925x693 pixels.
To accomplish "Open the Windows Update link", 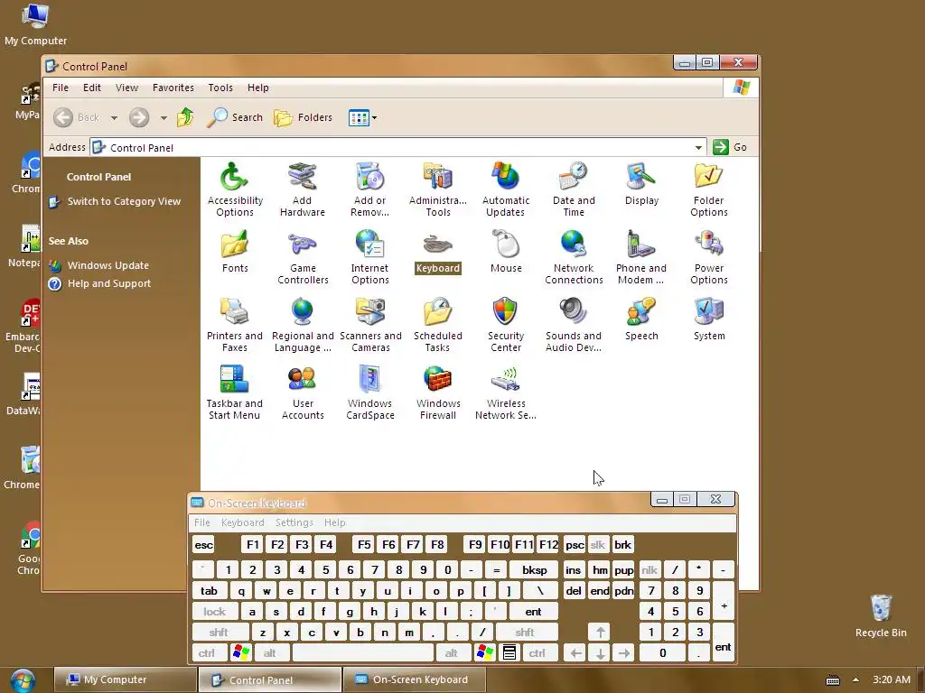I will coord(108,266).
